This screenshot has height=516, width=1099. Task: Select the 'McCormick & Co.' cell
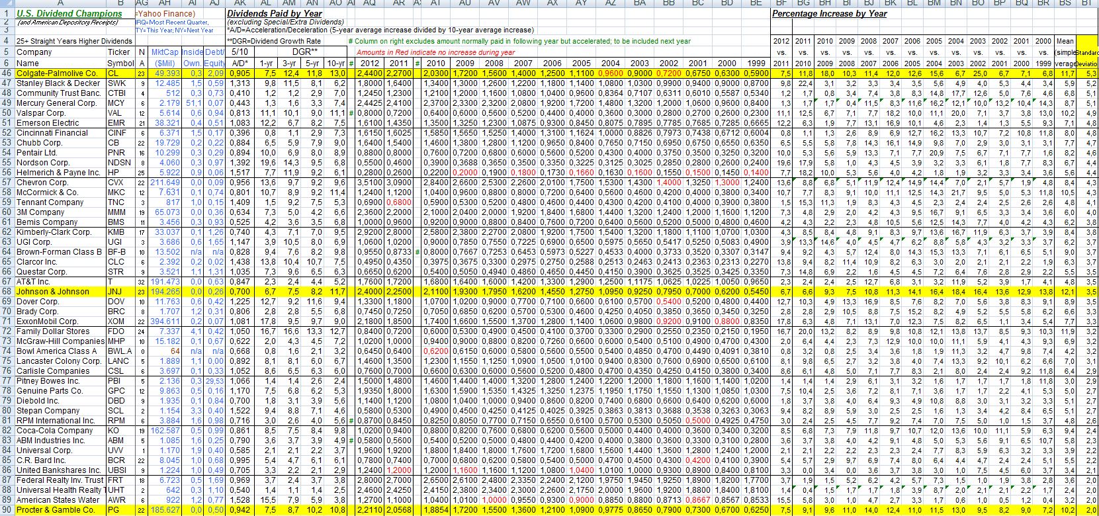click(60, 193)
